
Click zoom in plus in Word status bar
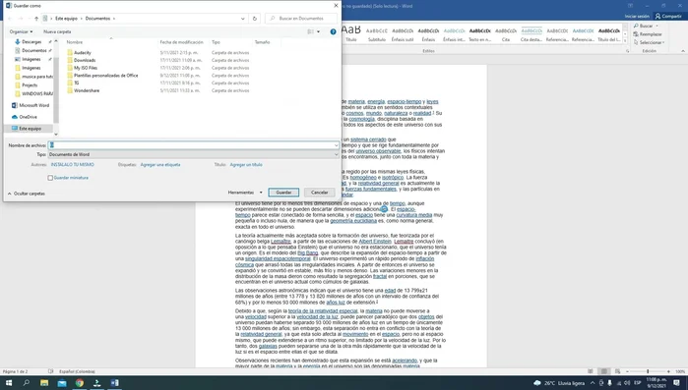[x=668, y=371]
